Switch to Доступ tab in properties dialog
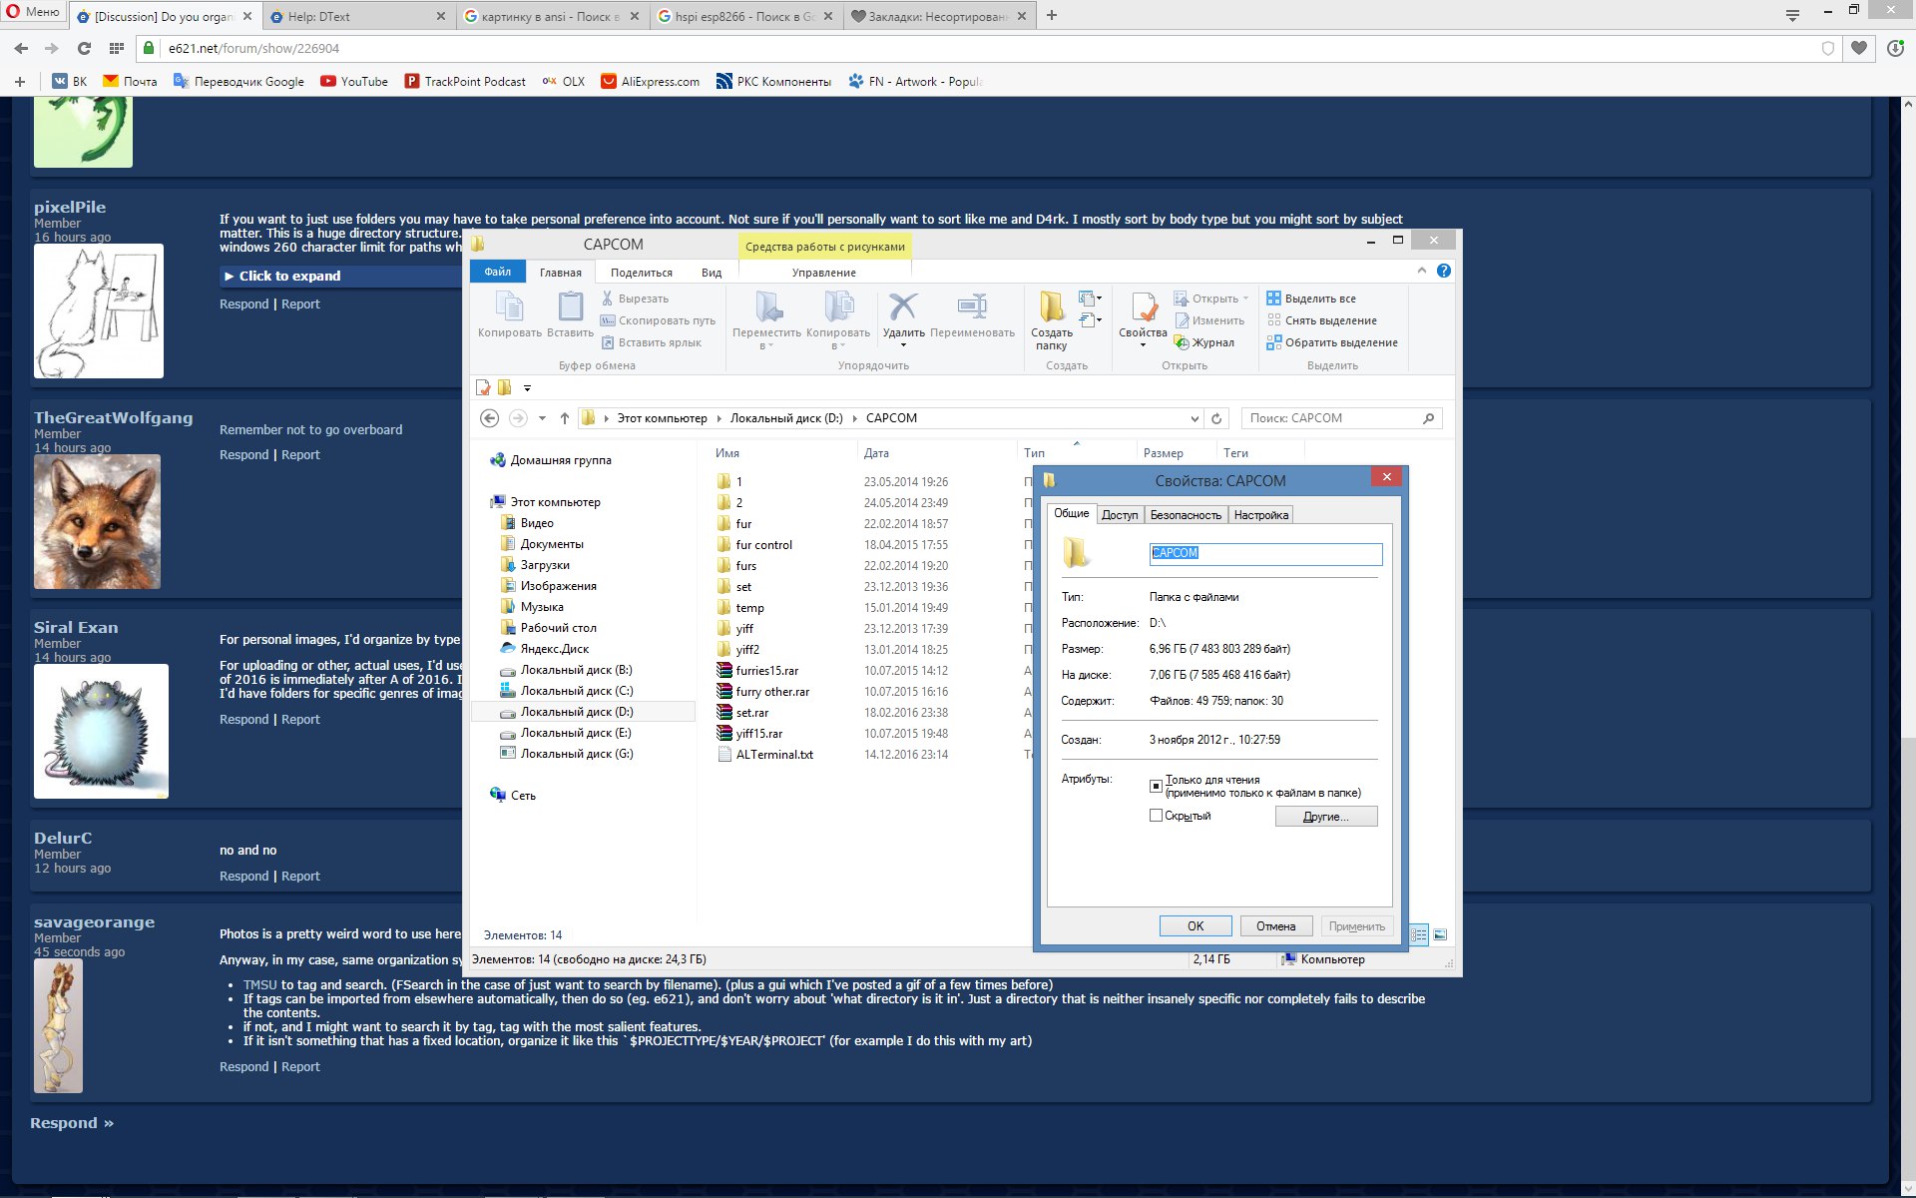 coord(1120,515)
